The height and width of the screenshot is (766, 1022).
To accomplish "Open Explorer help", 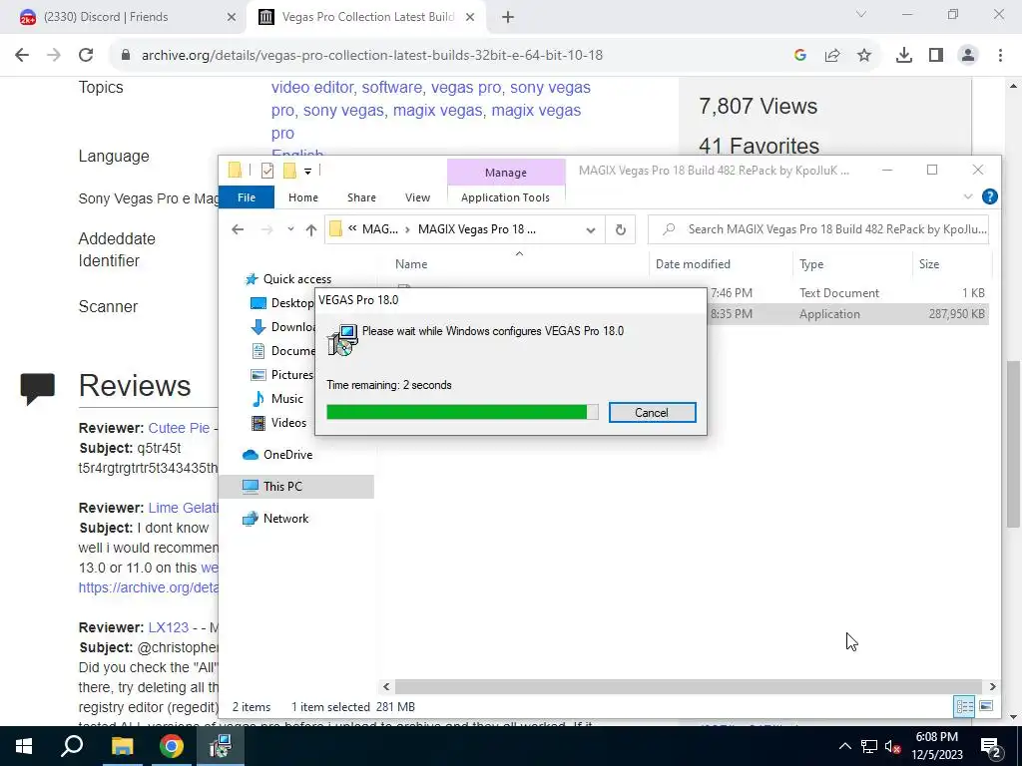I will coord(989,196).
